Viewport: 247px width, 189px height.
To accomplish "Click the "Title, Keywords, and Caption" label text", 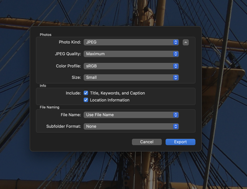I will coord(117,93).
